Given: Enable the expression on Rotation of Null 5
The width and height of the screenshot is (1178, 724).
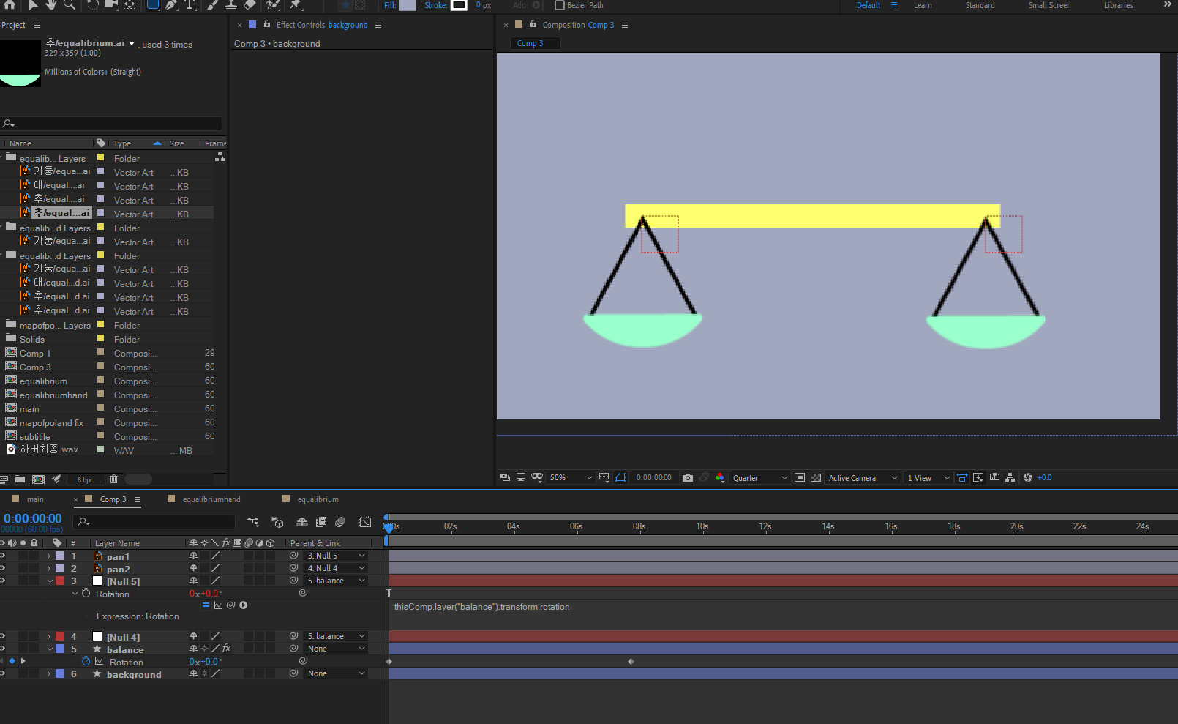Looking at the screenshot, I should click(206, 605).
